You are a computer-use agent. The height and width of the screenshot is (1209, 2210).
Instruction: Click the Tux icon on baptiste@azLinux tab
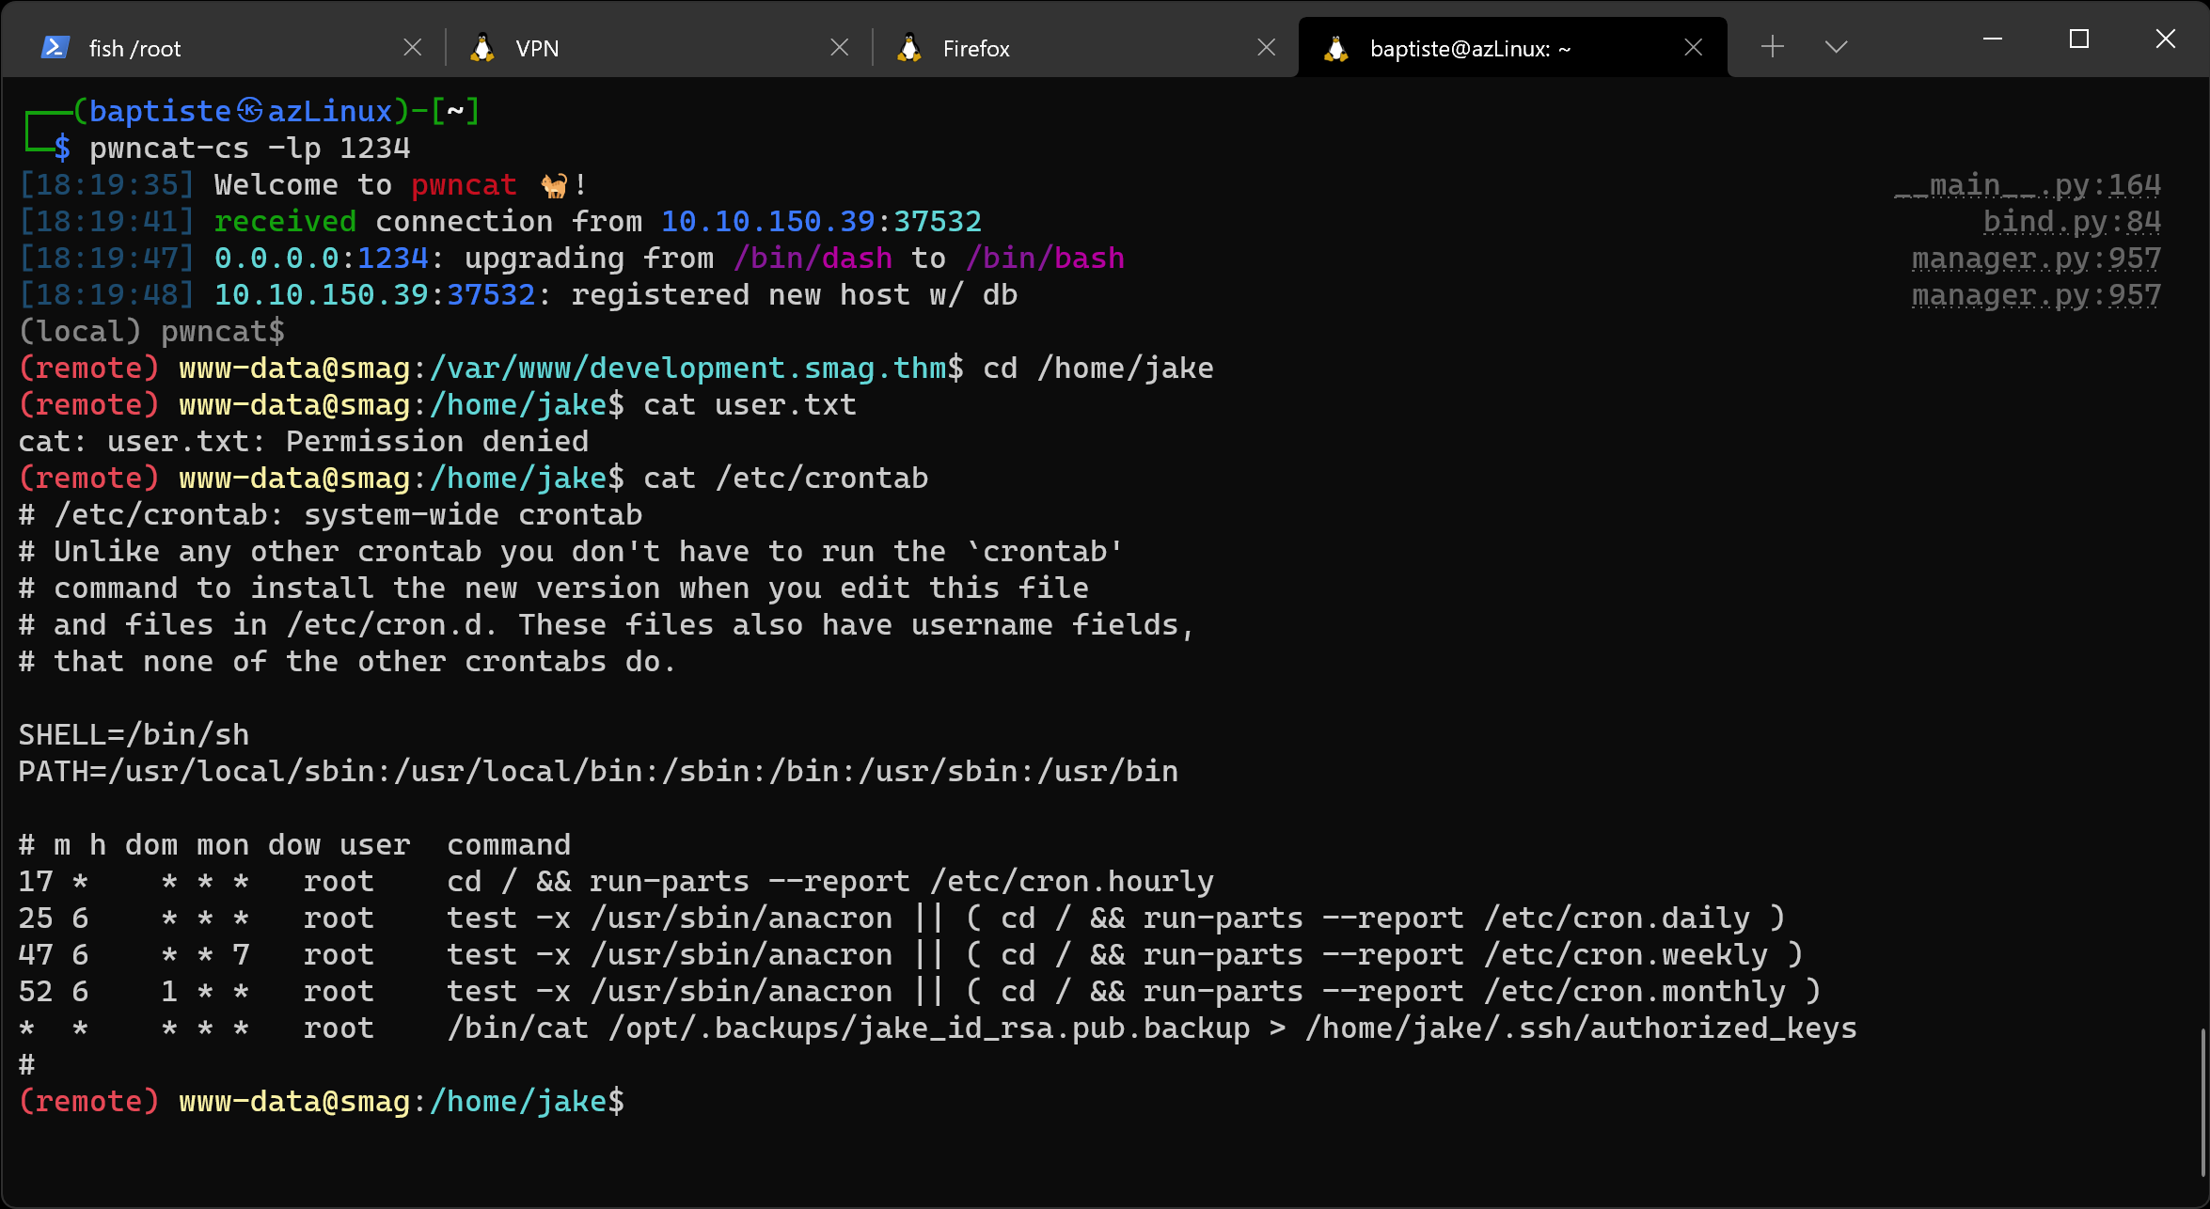tap(1336, 48)
